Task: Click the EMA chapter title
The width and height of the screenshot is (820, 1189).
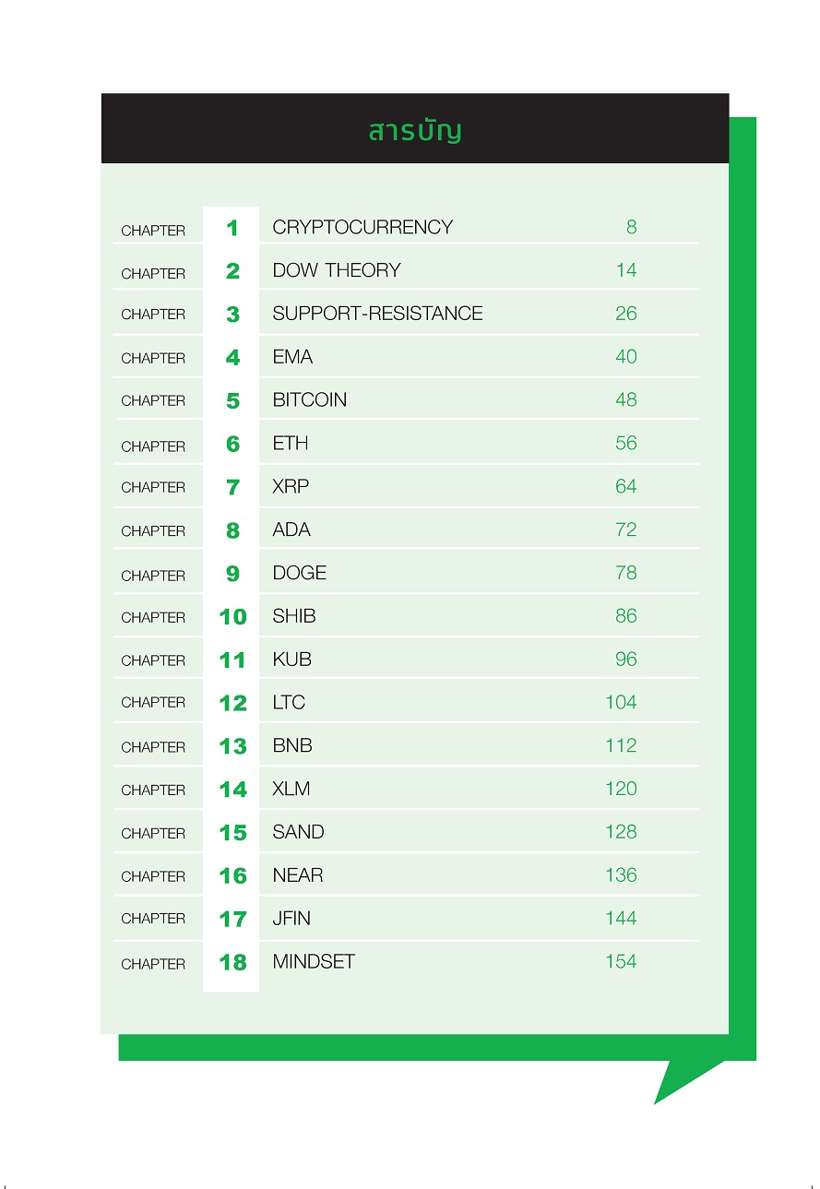Action: pos(292,357)
